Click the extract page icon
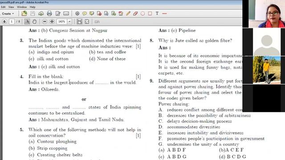Image resolution: width=285 pixels, height=160 pixels. point(106,13)
